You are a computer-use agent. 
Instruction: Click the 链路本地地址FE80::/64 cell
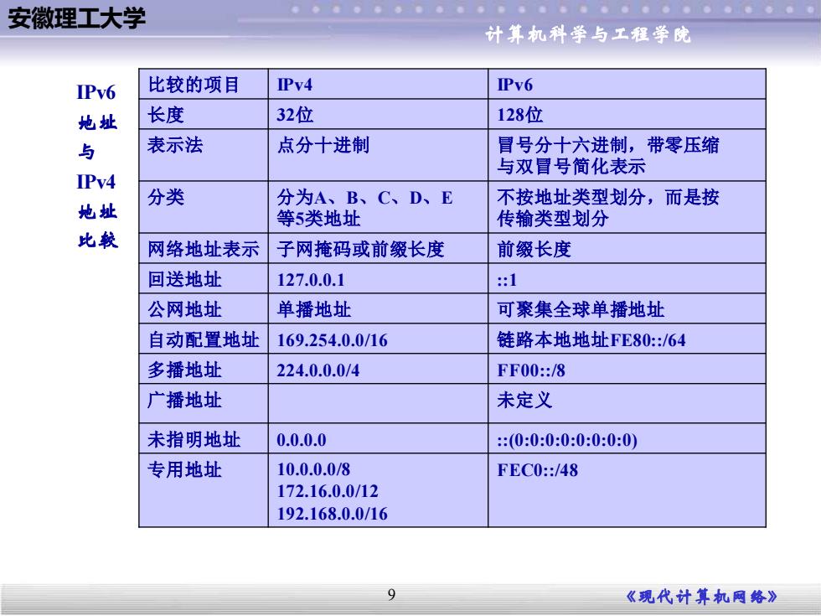click(x=627, y=339)
